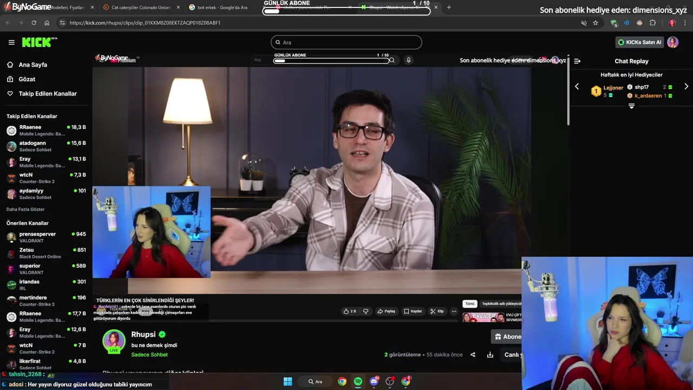
Task: Open OBS Studio from the taskbar
Action: [x=390, y=381]
